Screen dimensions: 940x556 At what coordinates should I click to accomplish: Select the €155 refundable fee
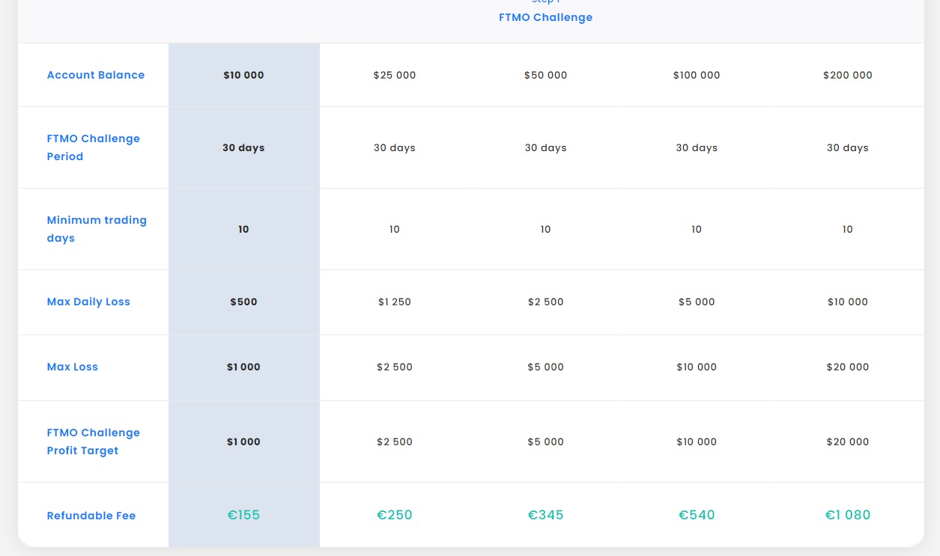click(x=243, y=515)
